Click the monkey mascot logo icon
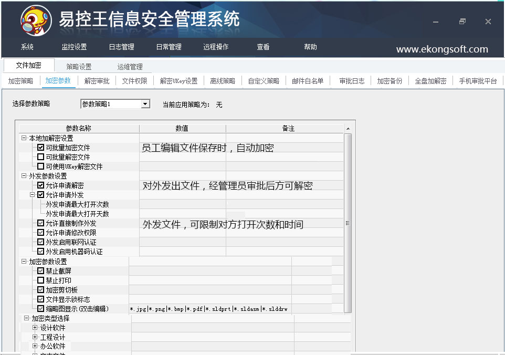This screenshot has width=505, height=355. click(x=36, y=20)
